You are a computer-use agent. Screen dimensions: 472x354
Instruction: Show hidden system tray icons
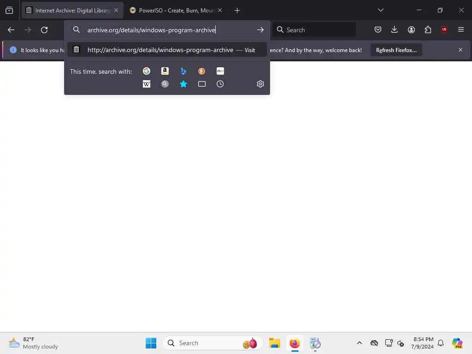(360, 343)
